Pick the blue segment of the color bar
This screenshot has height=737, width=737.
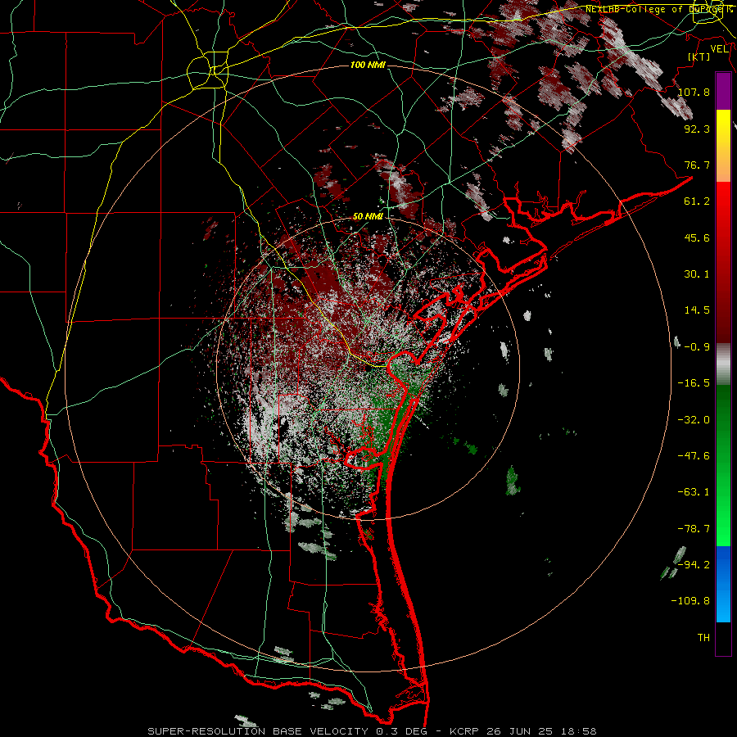pos(723,584)
